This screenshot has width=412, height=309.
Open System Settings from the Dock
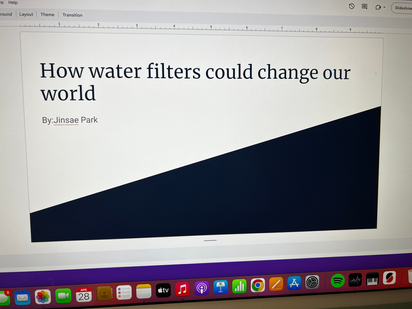point(312,282)
